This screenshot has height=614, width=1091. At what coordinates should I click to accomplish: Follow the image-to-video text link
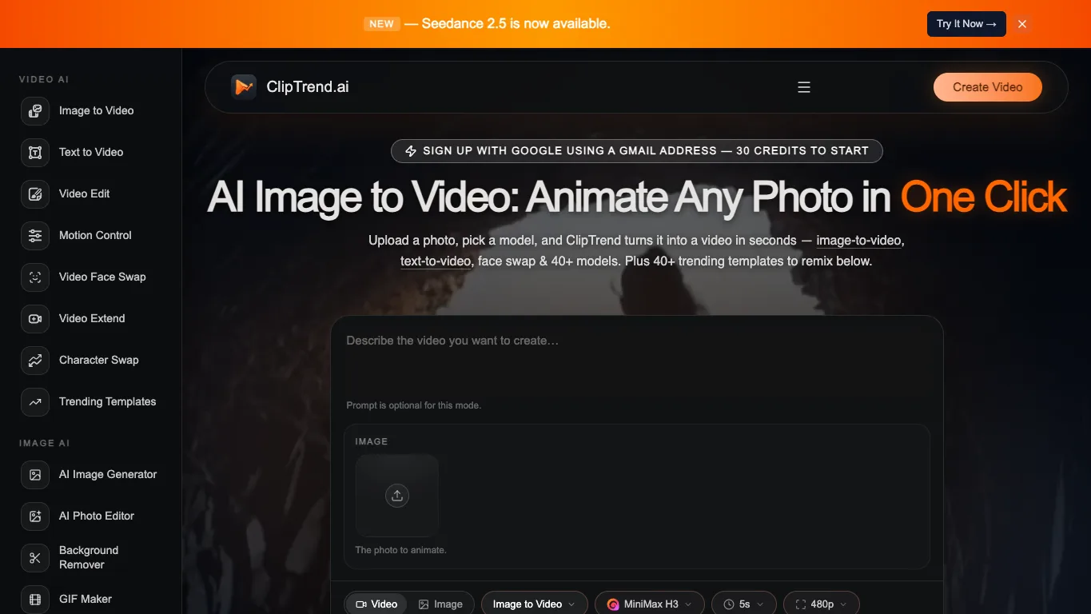[860, 241]
